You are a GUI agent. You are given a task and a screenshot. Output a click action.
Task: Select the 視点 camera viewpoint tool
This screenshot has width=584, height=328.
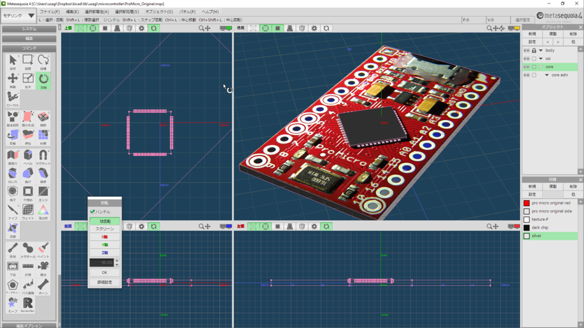pyautogui.click(x=43, y=269)
